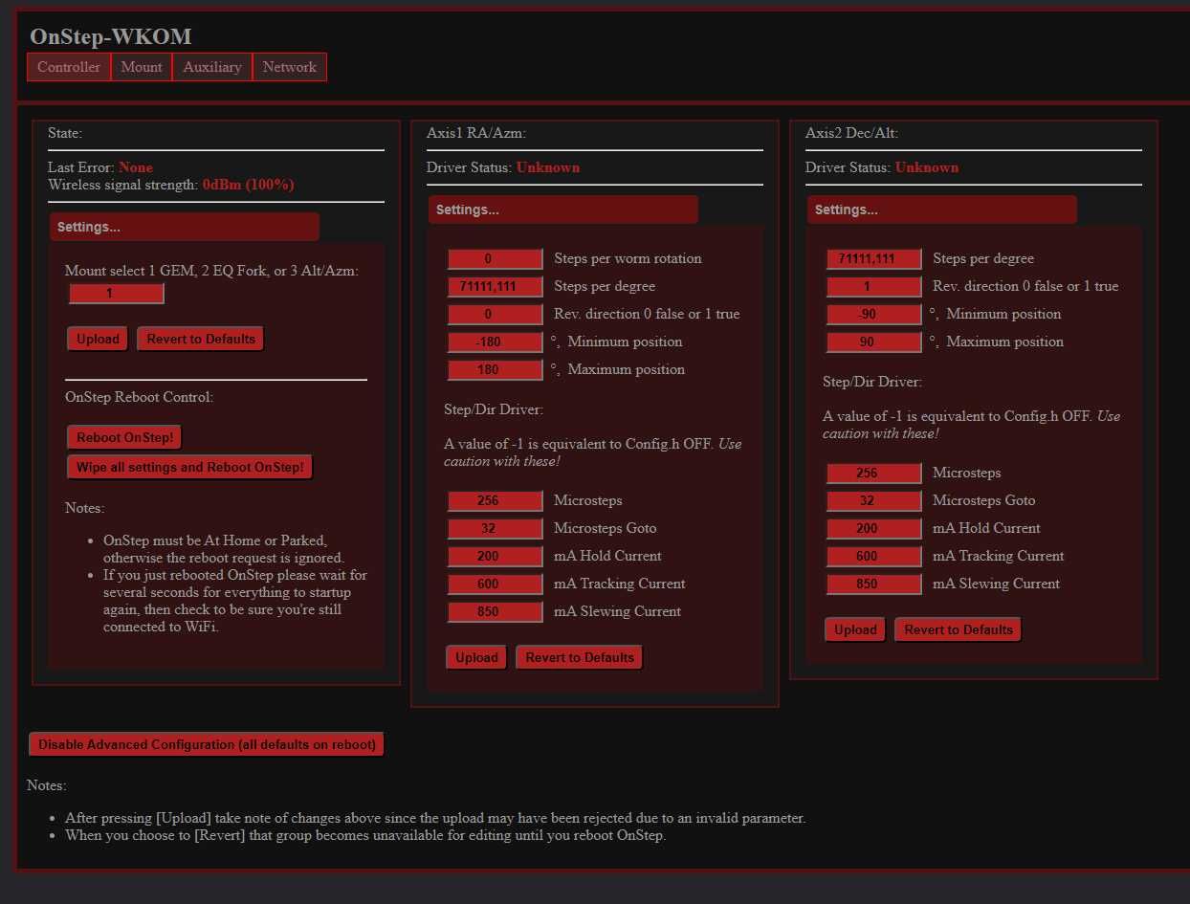The width and height of the screenshot is (1190, 904).
Task: Revert Axis2 Dec/Alt settings to defaults
Action: (x=959, y=629)
